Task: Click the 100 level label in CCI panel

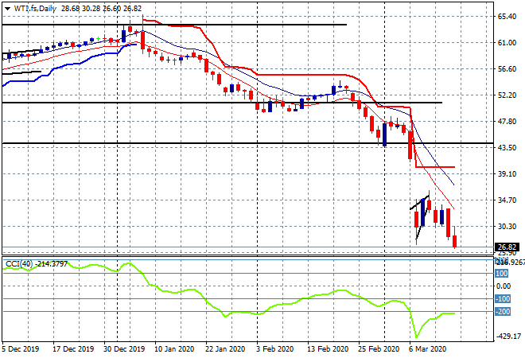Action: pos(503,272)
